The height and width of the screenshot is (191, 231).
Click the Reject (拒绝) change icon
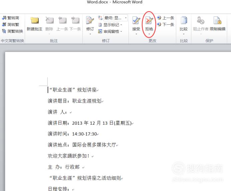(x=149, y=20)
